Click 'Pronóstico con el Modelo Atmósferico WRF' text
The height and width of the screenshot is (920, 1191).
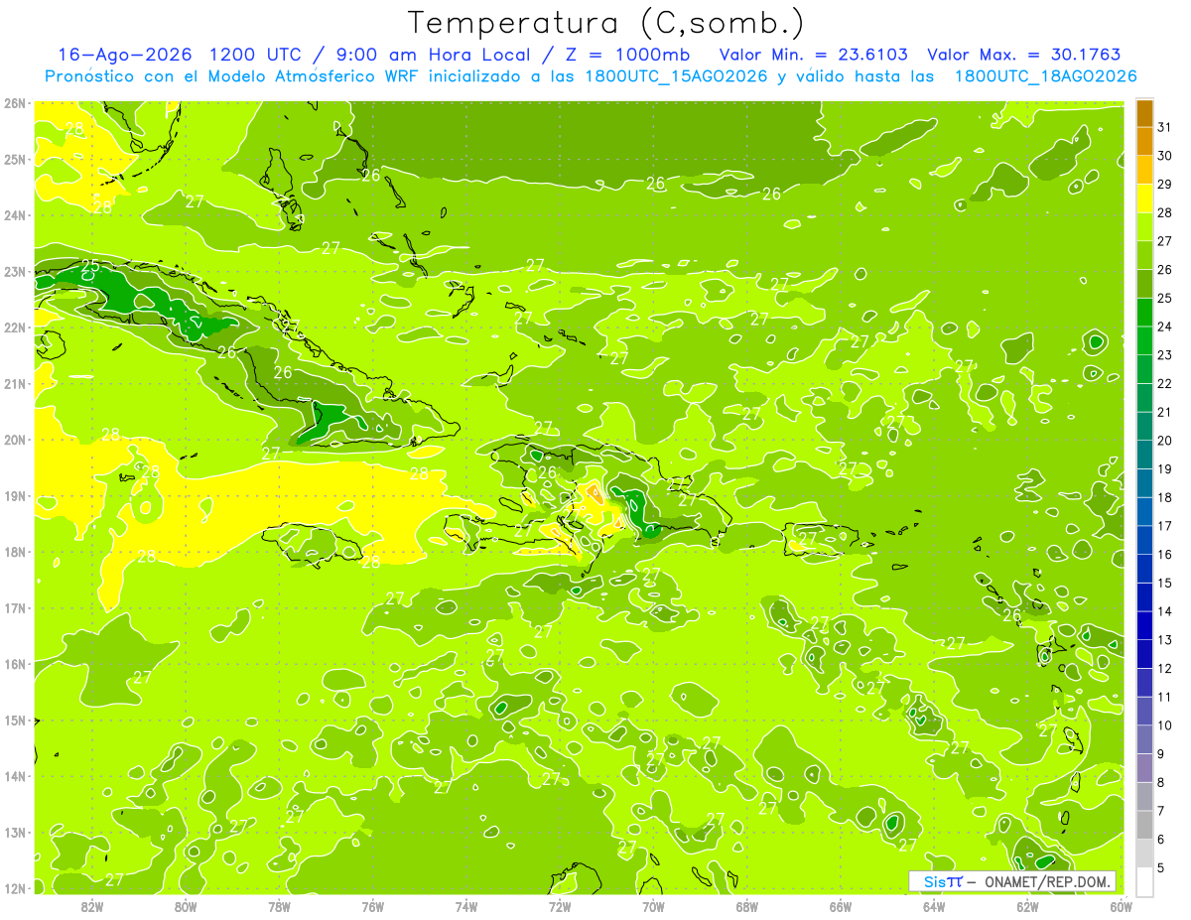tap(234, 76)
